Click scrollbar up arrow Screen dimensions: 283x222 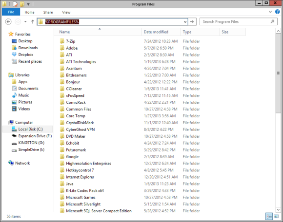[x=278, y=31]
